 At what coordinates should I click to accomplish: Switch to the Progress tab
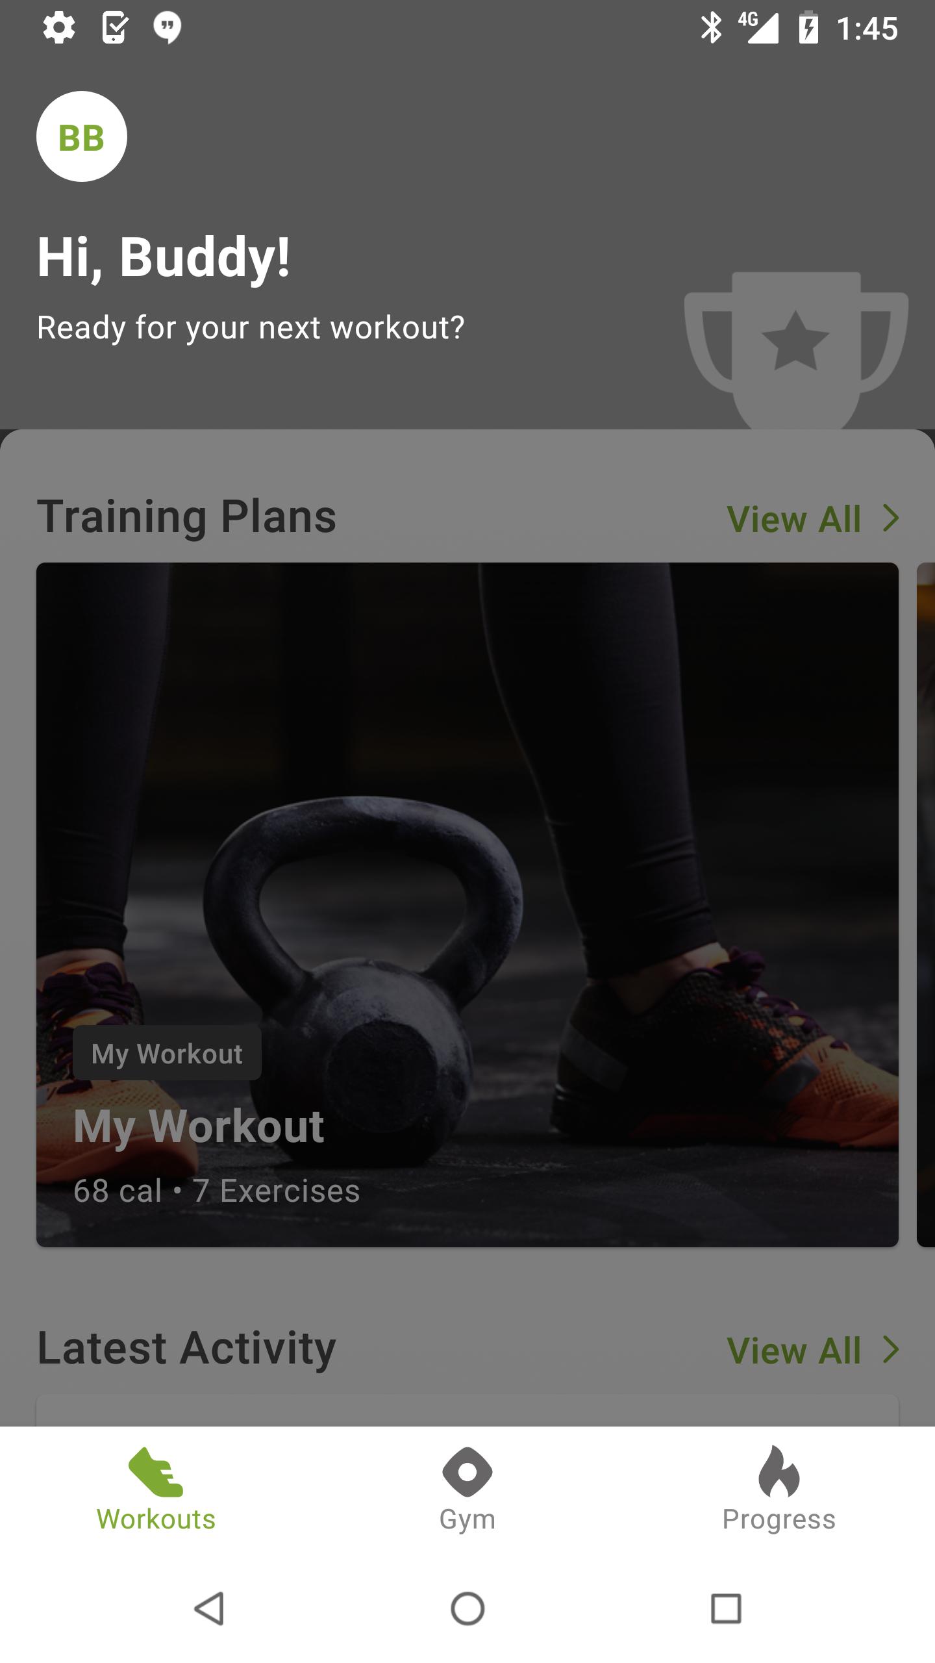tap(779, 1490)
